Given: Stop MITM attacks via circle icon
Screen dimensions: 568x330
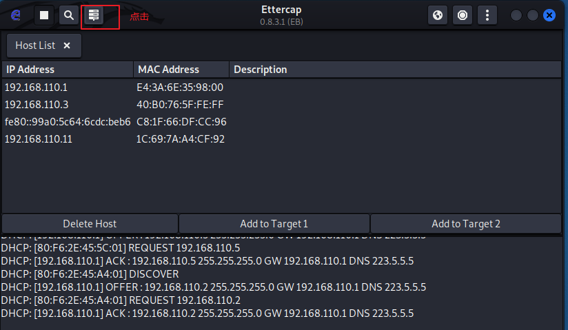Looking at the screenshot, I should click(x=463, y=15).
